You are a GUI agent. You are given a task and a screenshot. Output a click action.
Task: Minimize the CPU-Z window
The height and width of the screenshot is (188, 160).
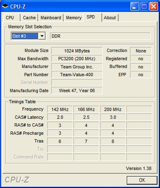pos(135,7)
